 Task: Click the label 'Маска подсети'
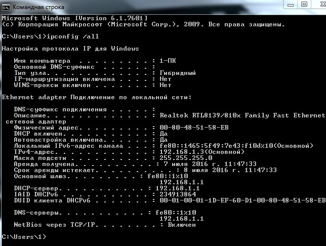coord(40,158)
